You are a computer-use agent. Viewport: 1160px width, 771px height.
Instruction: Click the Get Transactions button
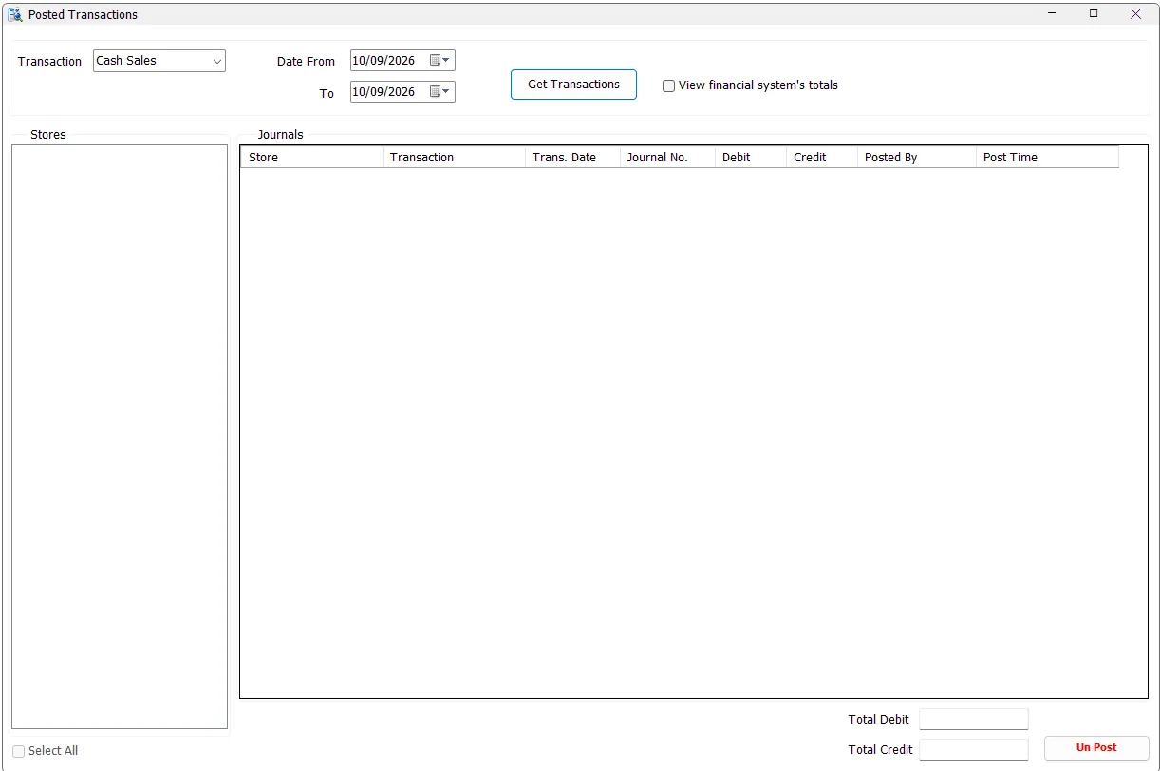573,85
